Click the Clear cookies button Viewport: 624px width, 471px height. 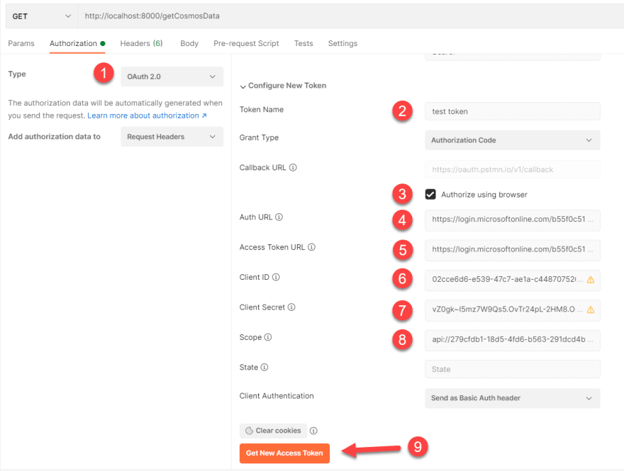pyautogui.click(x=273, y=431)
